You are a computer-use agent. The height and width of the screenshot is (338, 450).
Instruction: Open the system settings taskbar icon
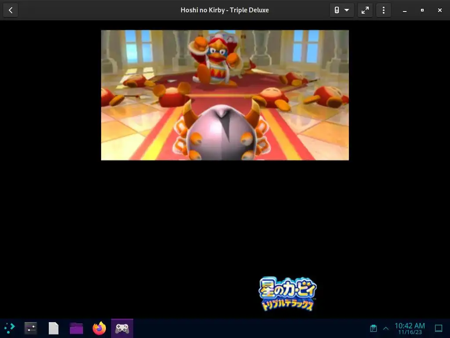pyautogui.click(x=31, y=328)
